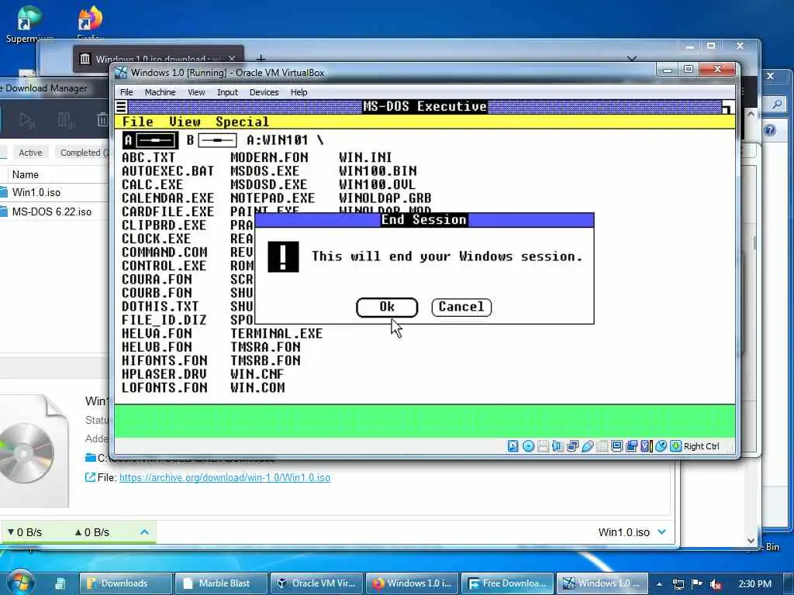Viewport: 794px width, 595px height.
Task: Click the recording status icon
Action: 631,445
